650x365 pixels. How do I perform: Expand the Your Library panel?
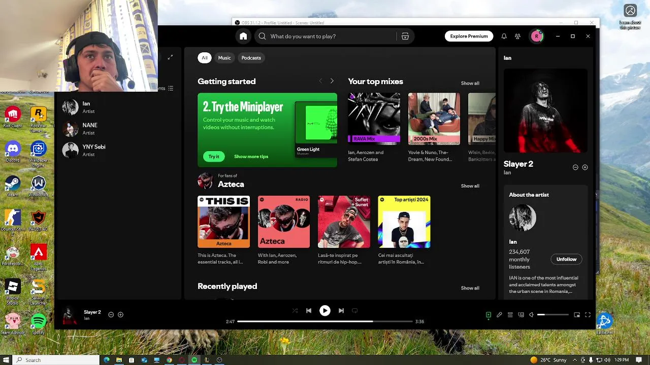[x=170, y=57]
